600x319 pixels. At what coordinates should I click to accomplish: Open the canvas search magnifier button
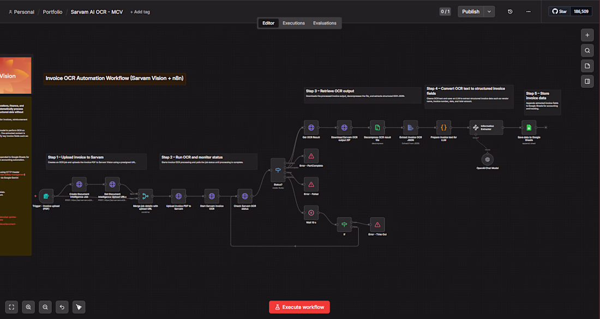click(x=587, y=51)
